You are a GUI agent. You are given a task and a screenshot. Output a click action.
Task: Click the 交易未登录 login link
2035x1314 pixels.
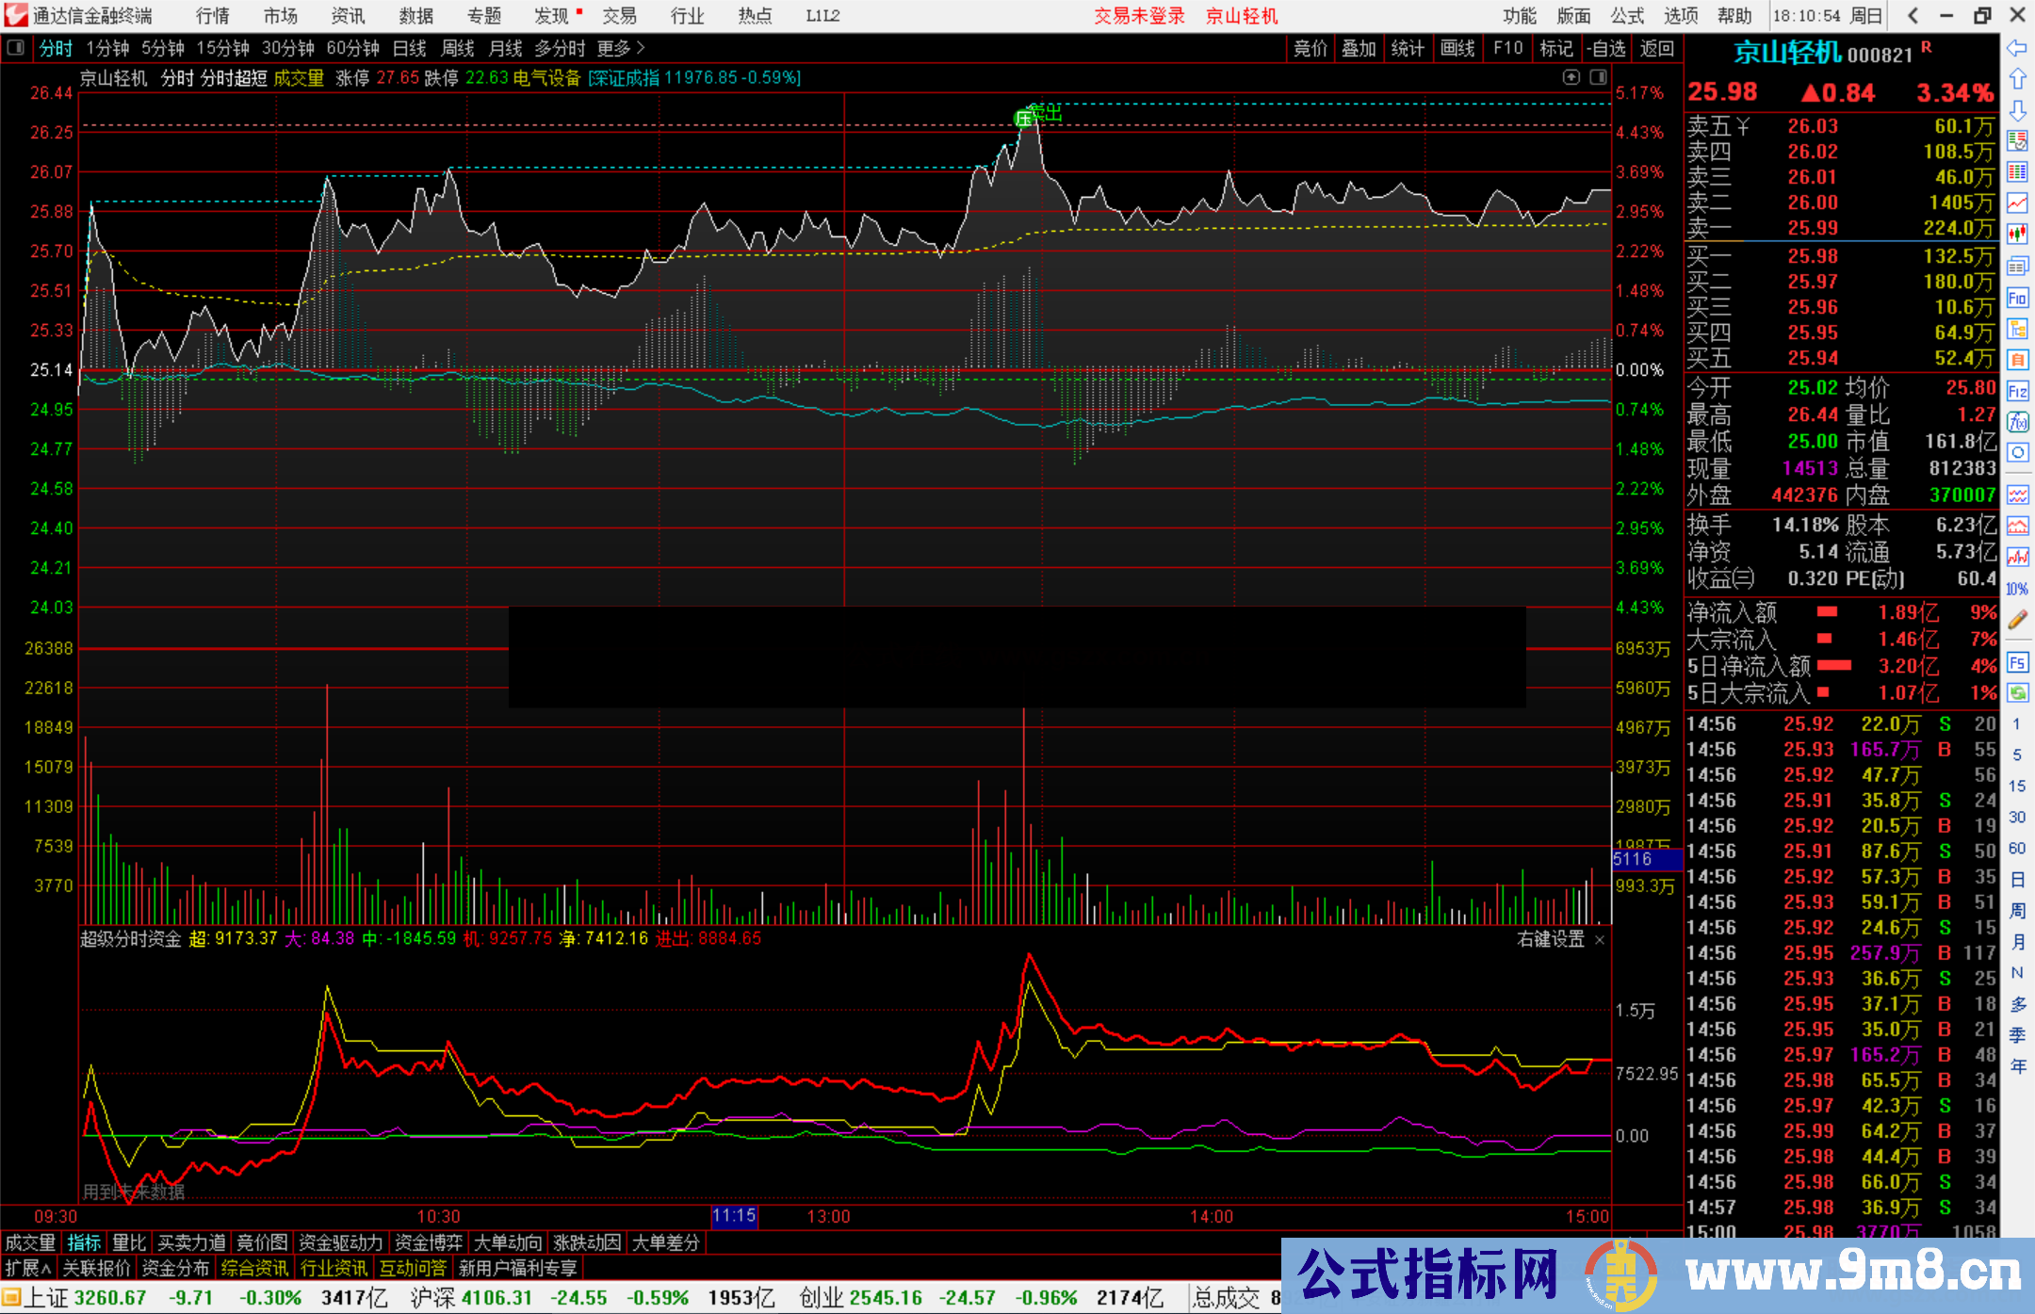[x=1139, y=16]
